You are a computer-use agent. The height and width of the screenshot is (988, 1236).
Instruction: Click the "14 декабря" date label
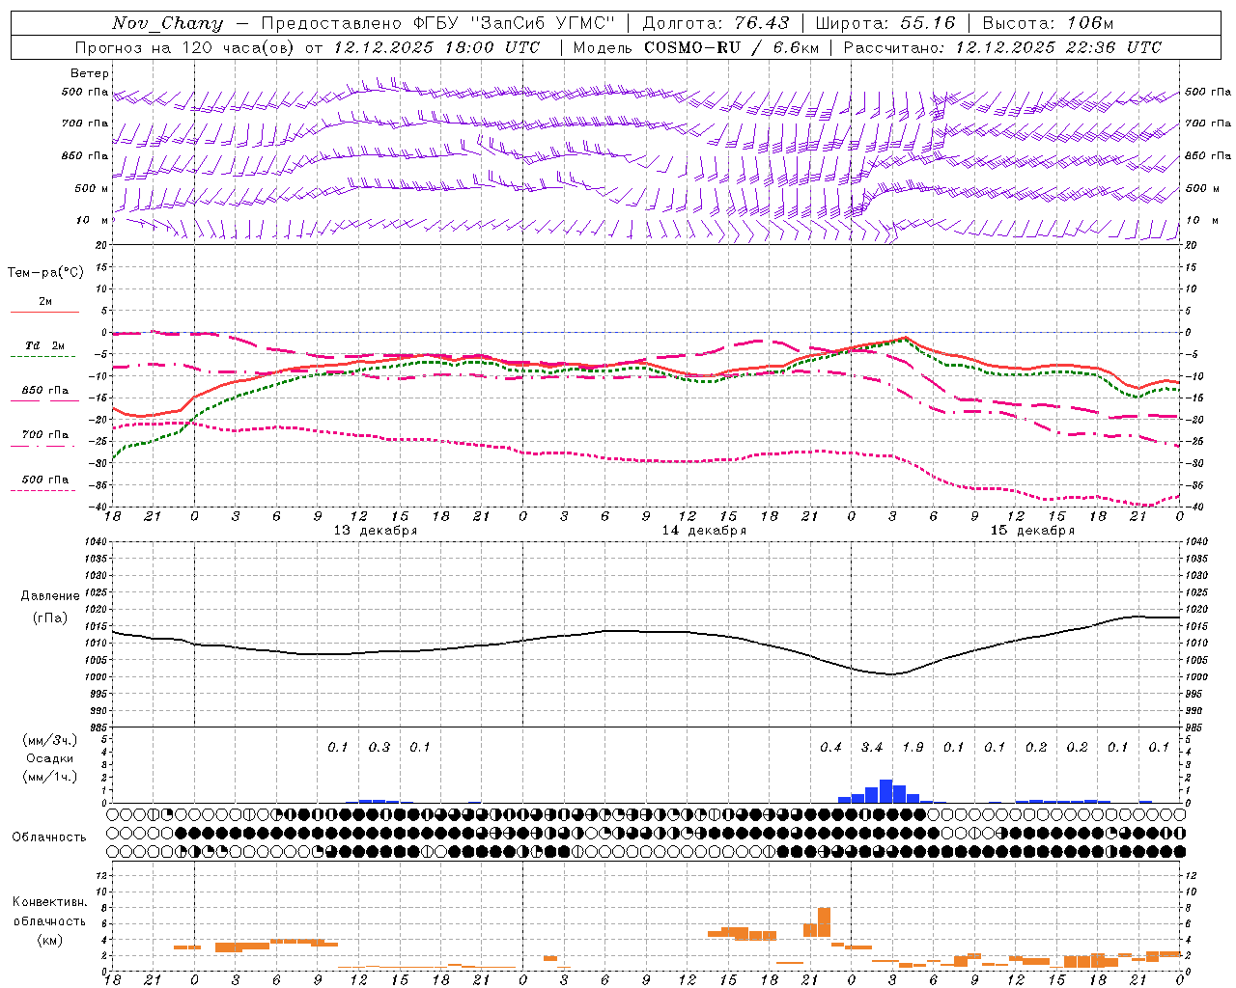point(704,531)
